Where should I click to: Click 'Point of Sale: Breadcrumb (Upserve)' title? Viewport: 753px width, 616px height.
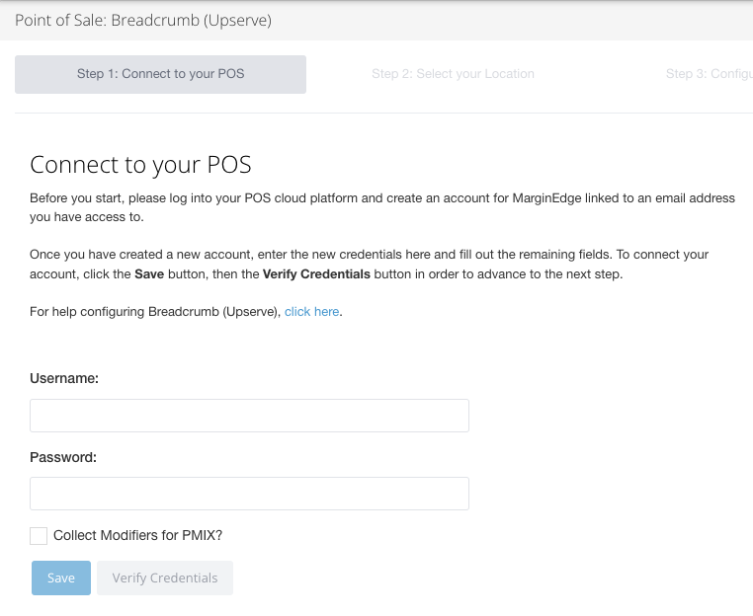click(x=143, y=20)
